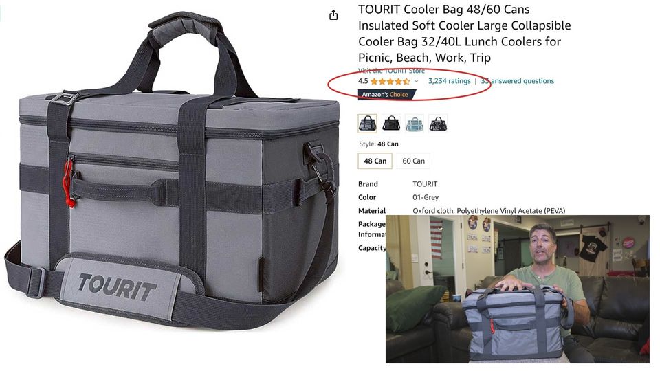The height and width of the screenshot is (371, 660).
Task: Choose the 48 Can style option
Action: (x=375, y=161)
